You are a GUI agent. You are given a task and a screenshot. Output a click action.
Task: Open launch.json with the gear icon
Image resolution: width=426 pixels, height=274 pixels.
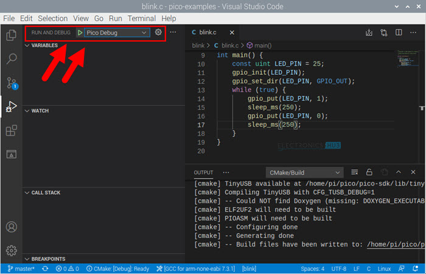pyautogui.click(x=158, y=32)
